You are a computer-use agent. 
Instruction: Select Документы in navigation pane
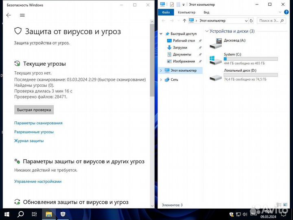coord(182,55)
